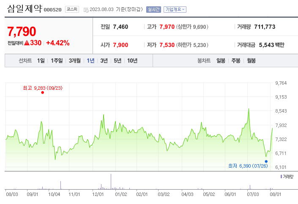The height and width of the screenshot is (204, 298).
Task: Open the 월봉 candlestick chart
Action: tap(251, 61)
